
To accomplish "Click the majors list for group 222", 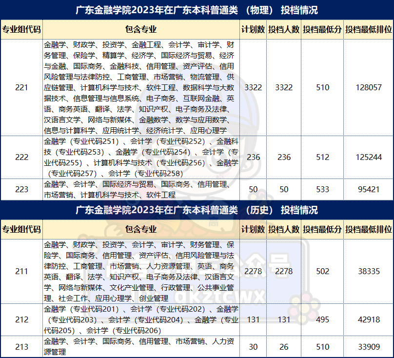I will 141,157.
